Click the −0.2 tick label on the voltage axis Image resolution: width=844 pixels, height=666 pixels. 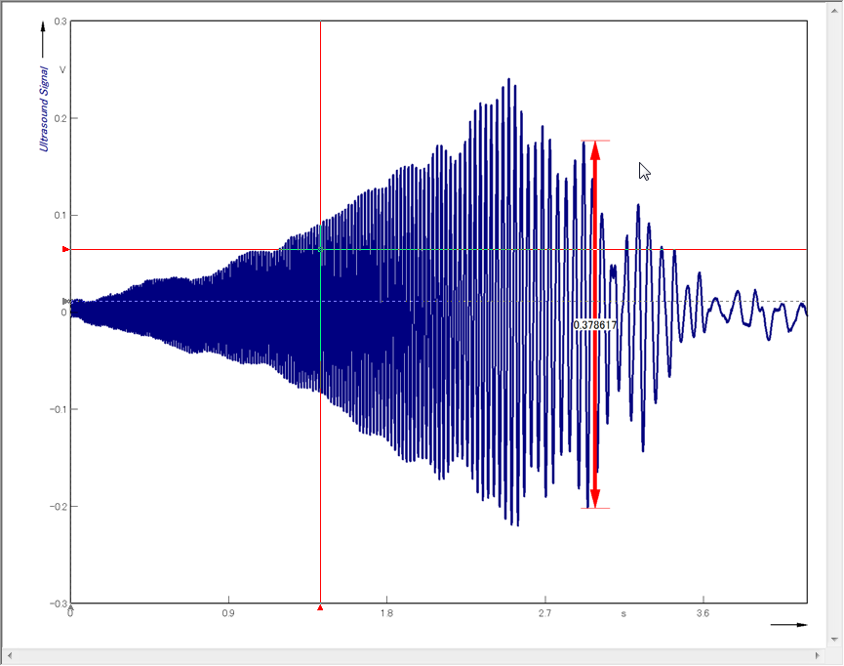pyautogui.click(x=59, y=507)
